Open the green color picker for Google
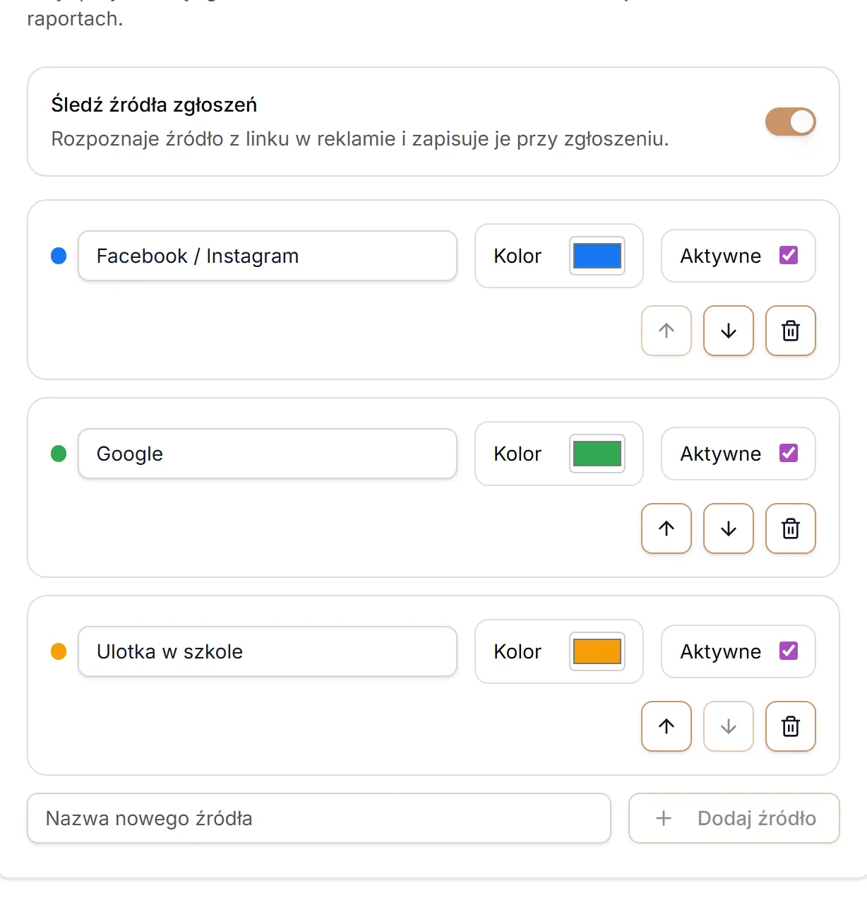This screenshot has width=867, height=910. (x=597, y=454)
